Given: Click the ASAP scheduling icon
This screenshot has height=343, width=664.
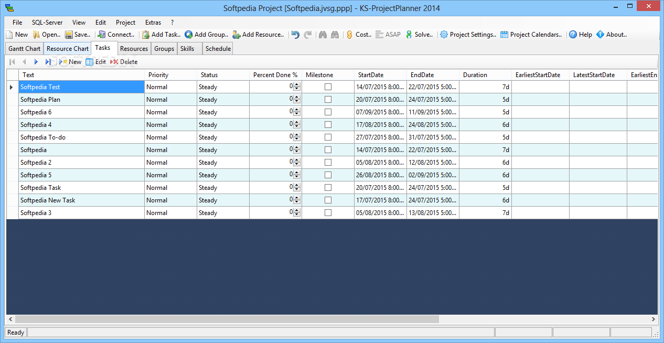Looking at the screenshot, I should point(379,35).
